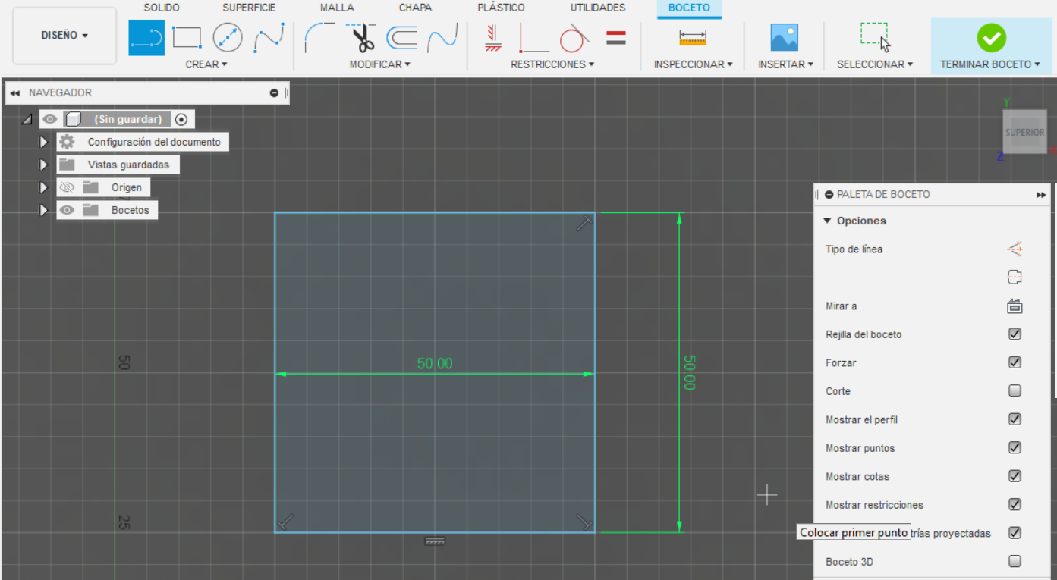The image size is (1057, 580).
Task: Uncheck the Forzar checkbox
Action: pyautogui.click(x=1015, y=362)
